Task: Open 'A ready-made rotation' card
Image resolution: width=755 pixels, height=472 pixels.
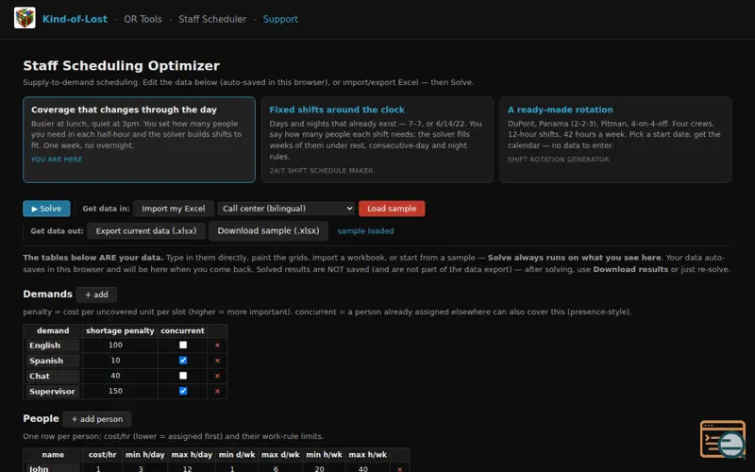Action: pyautogui.click(x=616, y=140)
